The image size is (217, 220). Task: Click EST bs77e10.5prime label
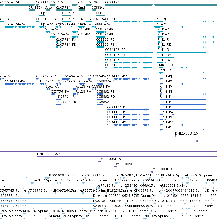pos(109,186)
